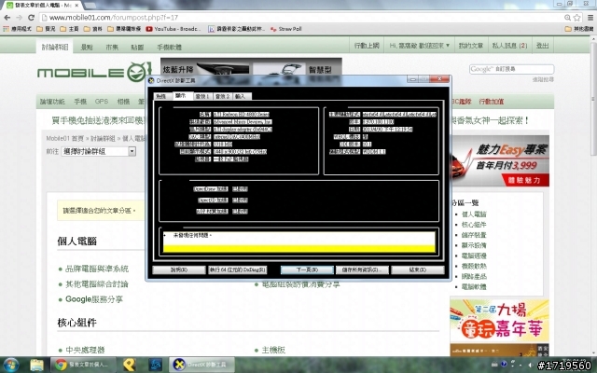This screenshot has width=597, height=373.
Task: Open the YouTube bookmark
Action: click(x=174, y=29)
